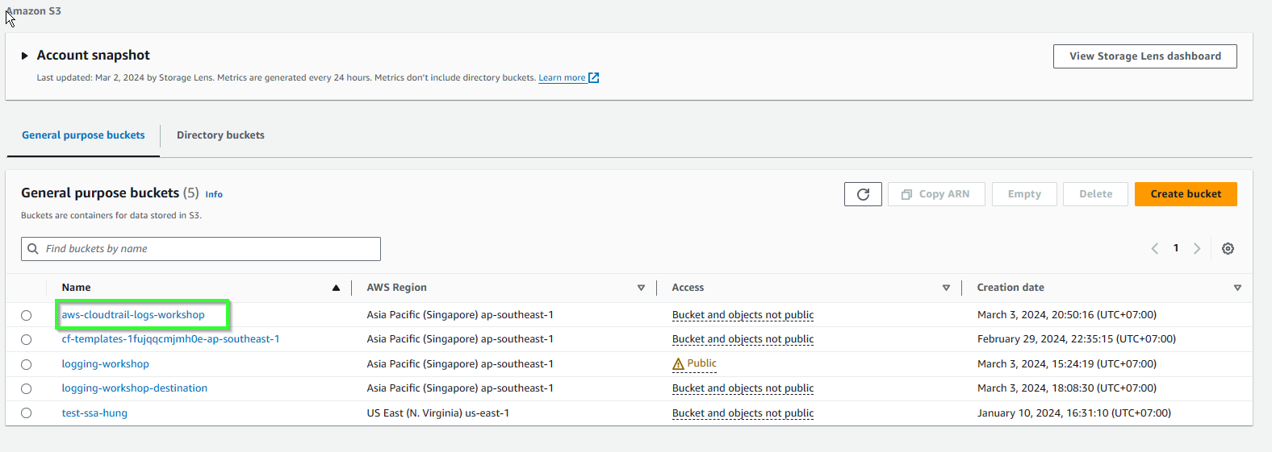Select radio for aws-cloudtrail-logs-workshop bucket
Image resolution: width=1272 pixels, height=452 pixels.
click(27, 316)
